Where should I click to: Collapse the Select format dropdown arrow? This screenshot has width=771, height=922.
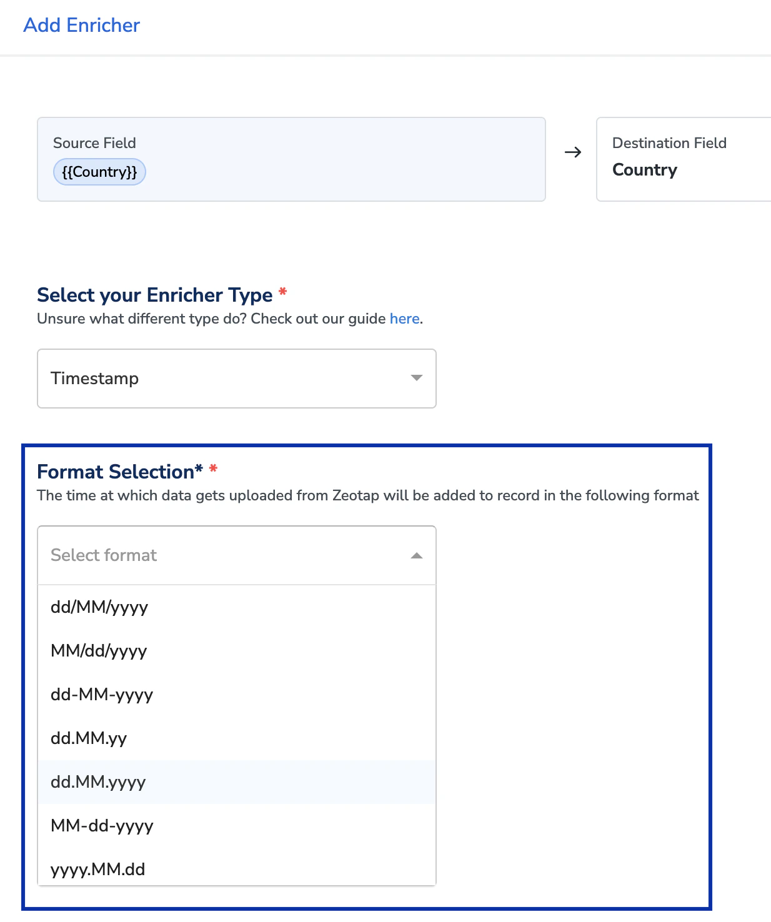(x=417, y=555)
